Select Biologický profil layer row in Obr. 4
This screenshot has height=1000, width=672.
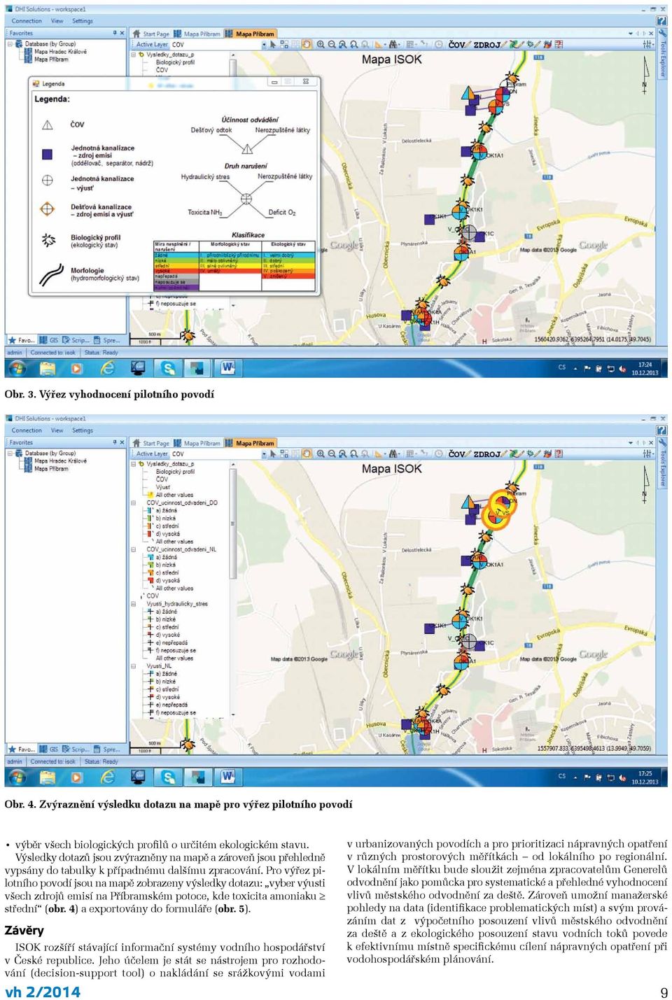175,472
